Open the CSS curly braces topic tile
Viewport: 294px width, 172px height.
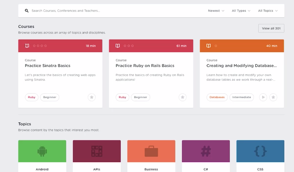pyautogui.click(x=260, y=156)
